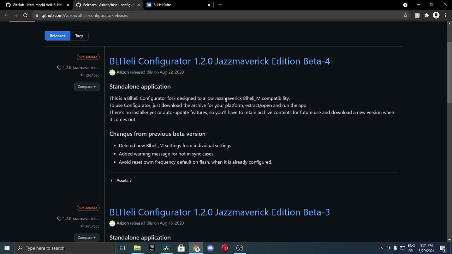Viewport: 452px width, 254px height.
Task: Click the 'Changes from previous beta version' heading
Action: pyautogui.click(x=157, y=134)
